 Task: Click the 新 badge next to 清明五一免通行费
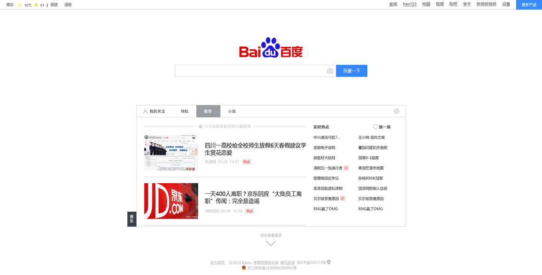(346, 168)
